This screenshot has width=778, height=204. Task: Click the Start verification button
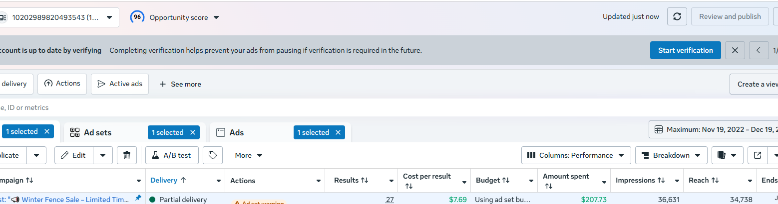(686, 50)
